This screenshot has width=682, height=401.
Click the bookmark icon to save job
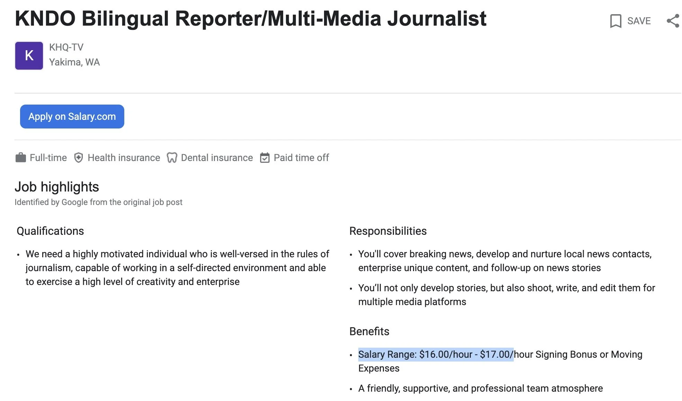(x=616, y=21)
